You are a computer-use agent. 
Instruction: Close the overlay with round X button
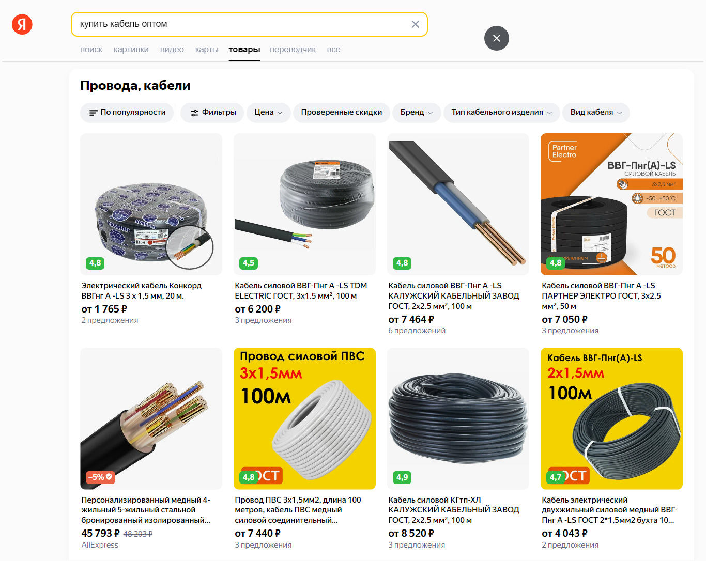click(496, 38)
